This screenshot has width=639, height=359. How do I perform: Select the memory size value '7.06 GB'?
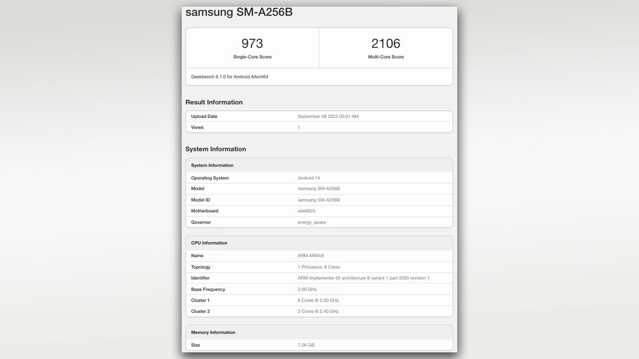coord(306,345)
